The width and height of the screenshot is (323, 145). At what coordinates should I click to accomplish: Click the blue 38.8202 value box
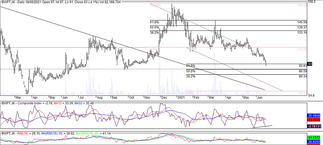pyautogui.click(x=314, y=142)
